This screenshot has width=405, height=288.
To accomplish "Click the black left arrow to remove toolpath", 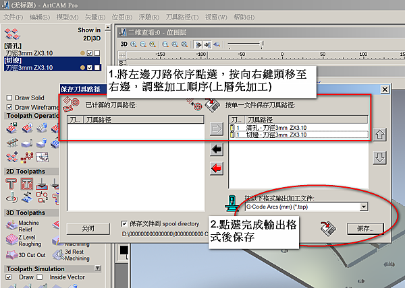I will [x=217, y=149].
